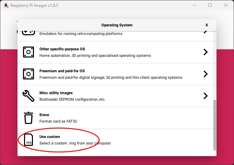The height and width of the screenshot is (165, 234).
Task: Select the wrench icon for Misc utilities
Action: (28, 96)
